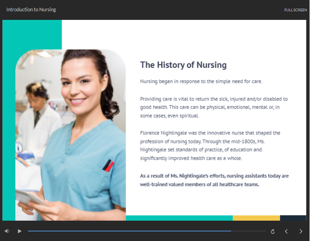
Task: Advance to the next slide arrow
Action: click(300, 232)
